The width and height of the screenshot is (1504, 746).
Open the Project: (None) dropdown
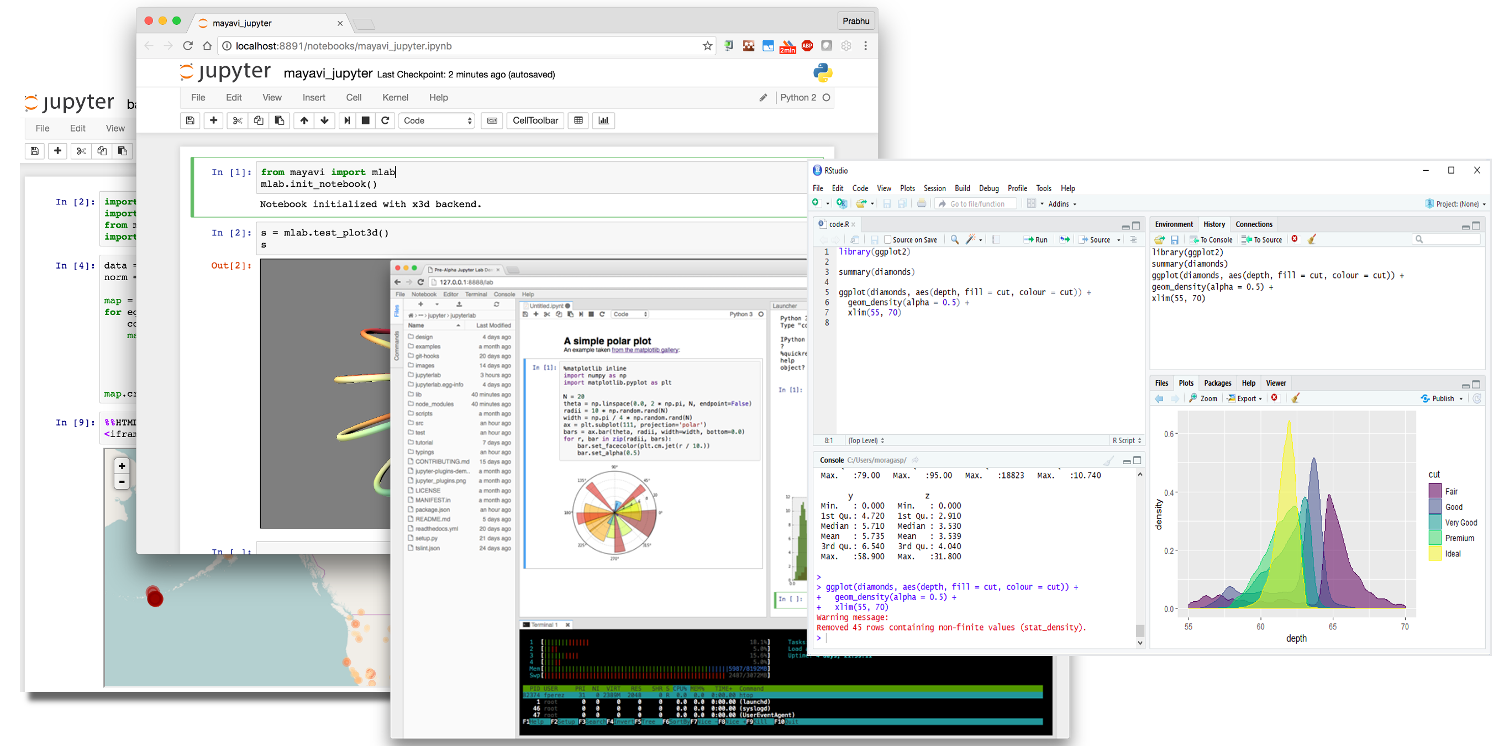coord(1456,204)
